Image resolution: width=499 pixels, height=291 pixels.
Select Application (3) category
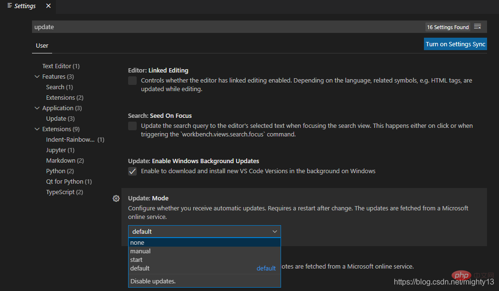click(62, 108)
